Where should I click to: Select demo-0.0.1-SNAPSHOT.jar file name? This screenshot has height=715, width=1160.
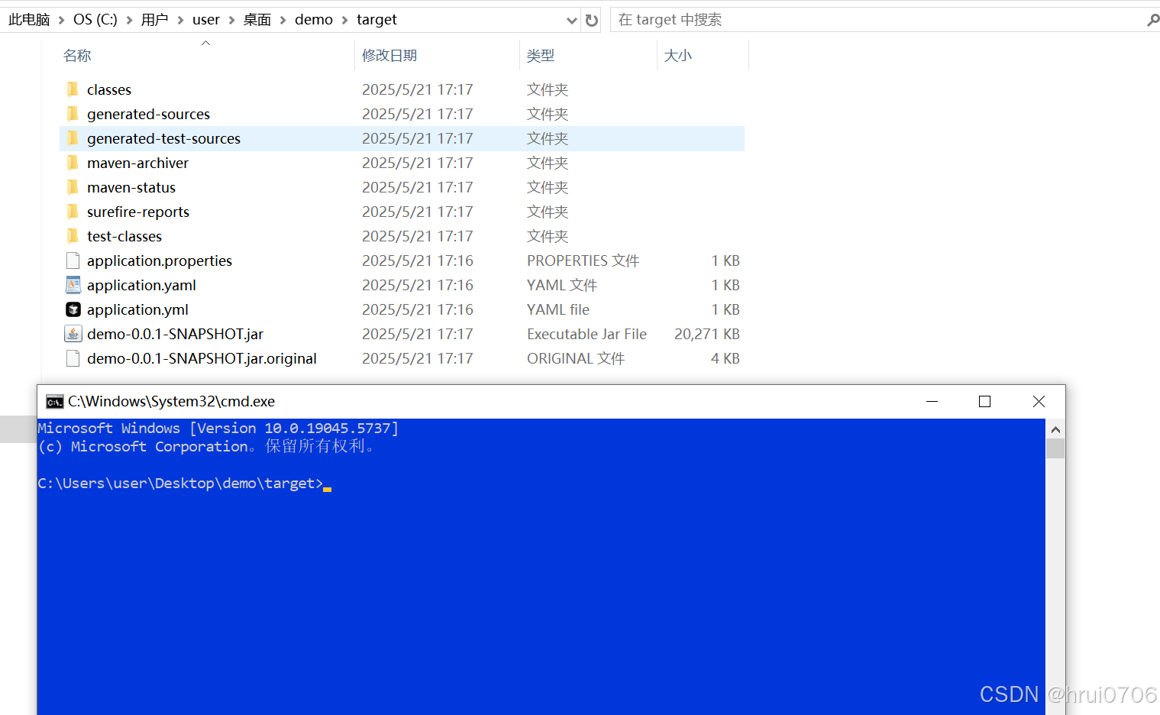tap(175, 334)
